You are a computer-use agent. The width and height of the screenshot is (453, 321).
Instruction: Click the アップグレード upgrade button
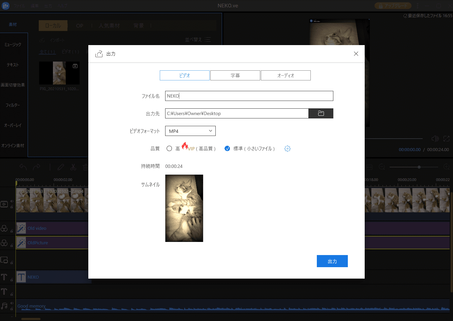click(x=393, y=6)
